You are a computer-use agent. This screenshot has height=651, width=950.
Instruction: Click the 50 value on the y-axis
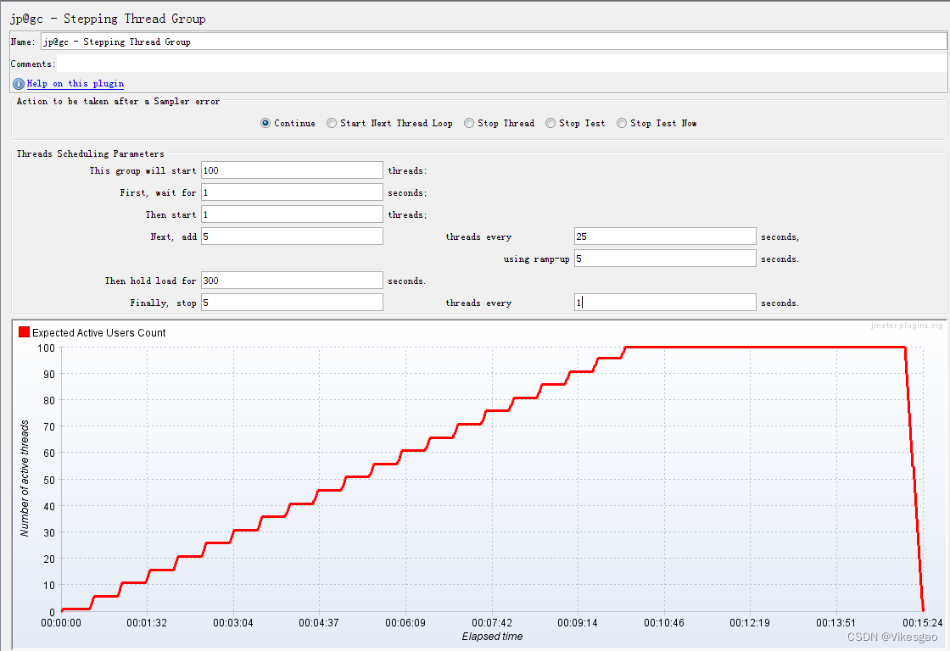click(x=49, y=481)
